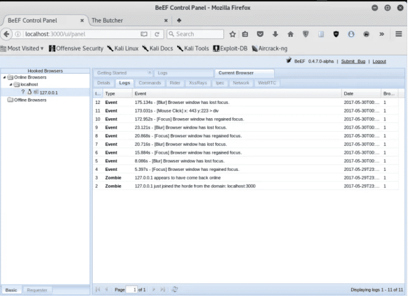Sort logs by the Event column header
408x296 pixels.
[x=237, y=94]
